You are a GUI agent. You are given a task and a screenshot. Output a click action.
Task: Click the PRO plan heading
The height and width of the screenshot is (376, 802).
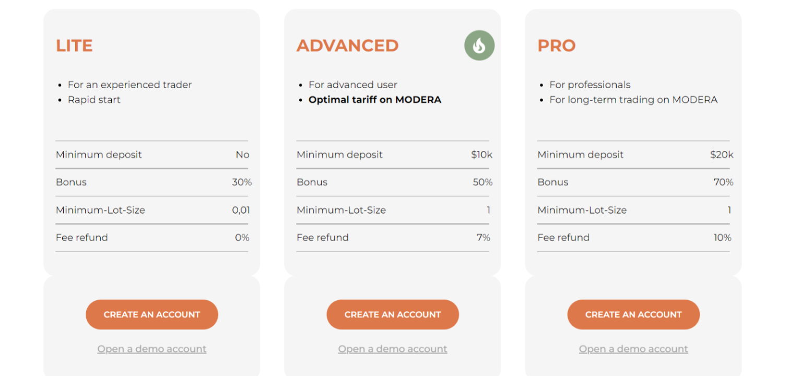[x=556, y=46]
